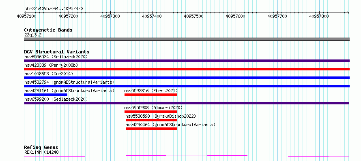This screenshot has width=361, height=161.
Task: Select the nsv5538598 red variant bar
Action: click(151, 120)
